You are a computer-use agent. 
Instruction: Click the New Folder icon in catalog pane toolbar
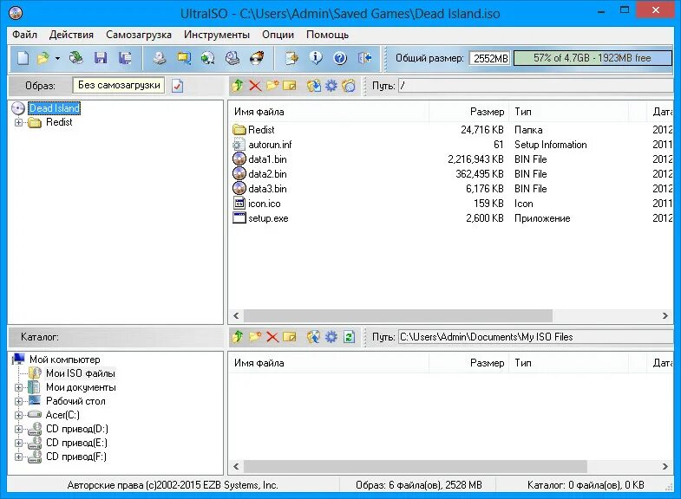click(x=255, y=336)
